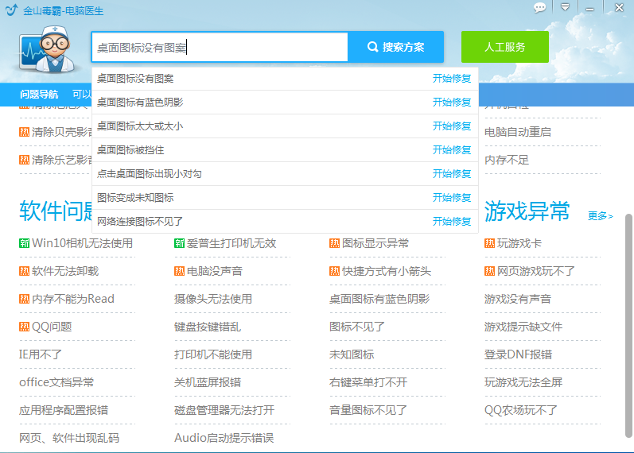Open 电脑自动重启 fix
Screen dimensions: 634x453
coord(518,132)
